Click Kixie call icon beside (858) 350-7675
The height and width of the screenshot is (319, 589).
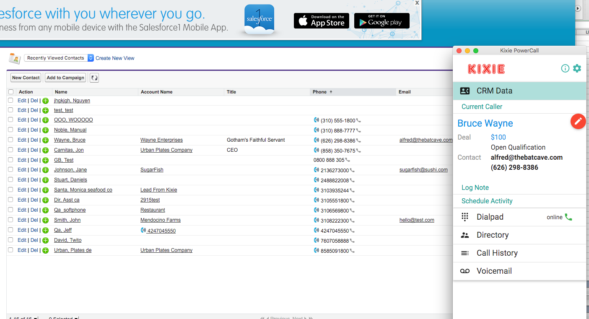tap(317, 150)
